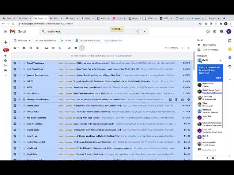
Task: Open Google Calendar side panel icon
Action: point(230,40)
